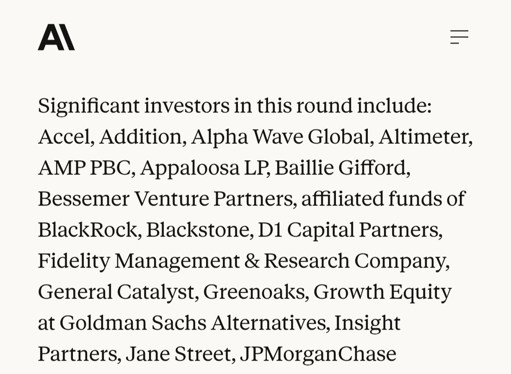
Task: Click 'JPMorganChase' on the last line
Action: [318, 354]
